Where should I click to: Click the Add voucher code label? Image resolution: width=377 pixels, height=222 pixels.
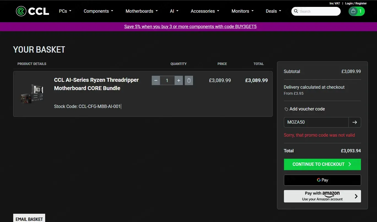pos(307,109)
